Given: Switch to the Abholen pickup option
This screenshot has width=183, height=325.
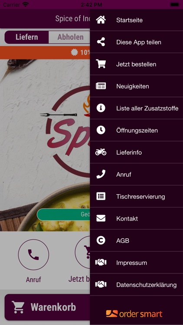Looking at the screenshot, I should pyautogui.click(x=69, y=37).
